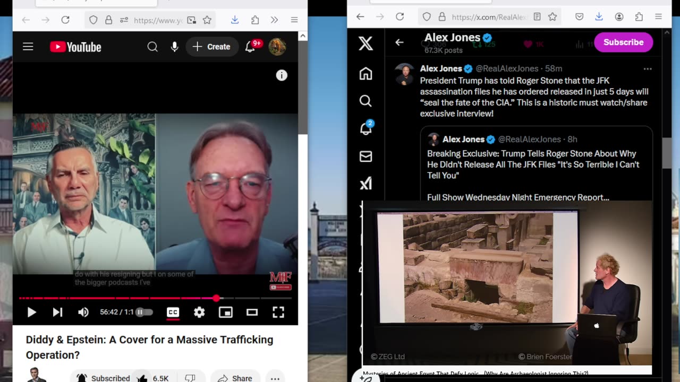The image size is (680, 382).
Task: Open X Home tab
Action: 365,74
